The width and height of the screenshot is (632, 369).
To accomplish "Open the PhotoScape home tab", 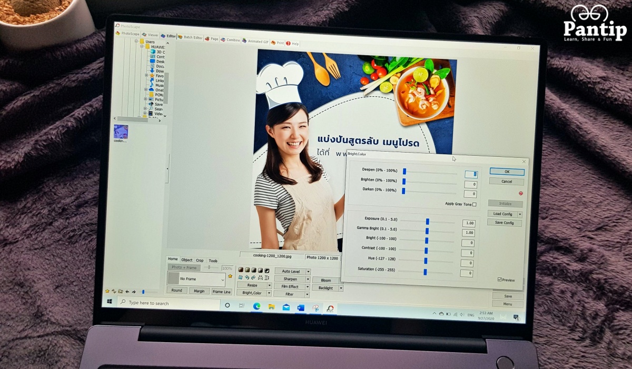I will coord(128,34).
